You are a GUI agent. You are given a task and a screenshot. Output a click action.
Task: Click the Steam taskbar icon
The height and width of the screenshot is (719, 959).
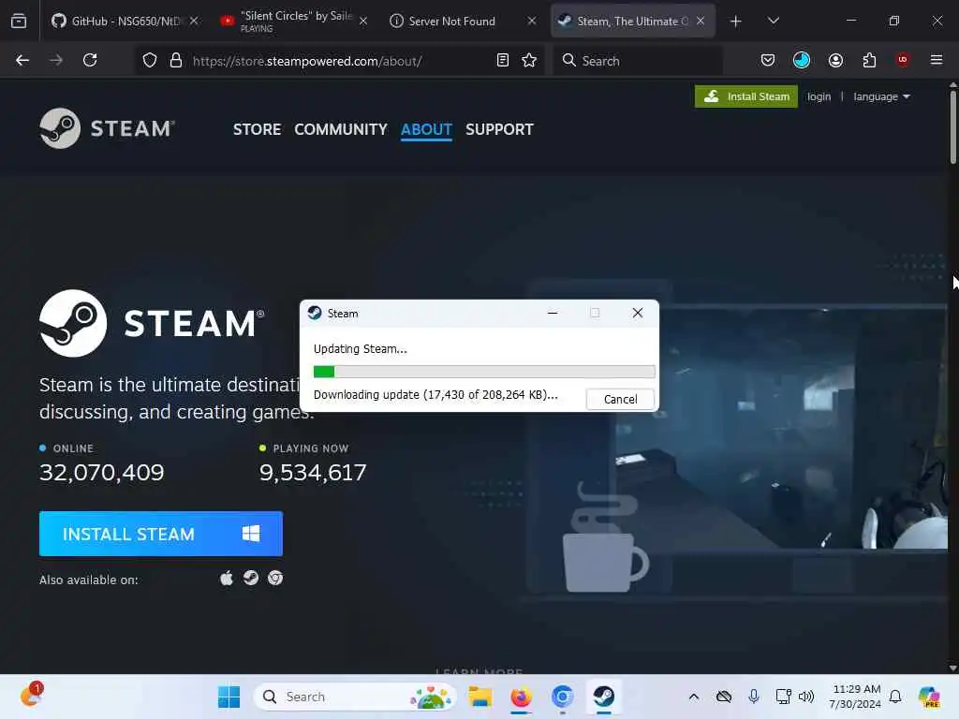pos(604,697)
